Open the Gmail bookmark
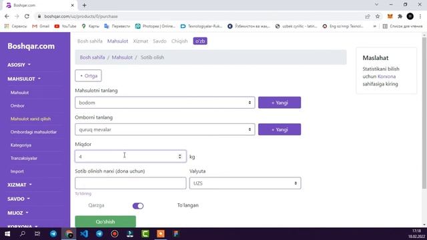427x240 pixels. coord(41,26)
